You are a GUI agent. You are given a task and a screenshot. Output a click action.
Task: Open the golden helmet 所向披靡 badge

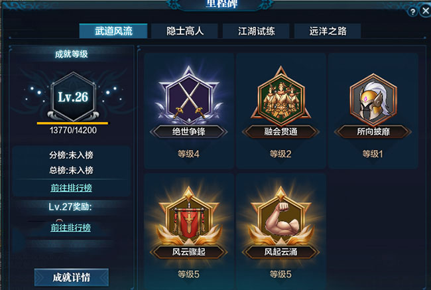point(373,97)
